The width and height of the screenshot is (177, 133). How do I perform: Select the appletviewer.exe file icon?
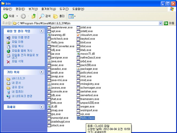click(49, 27)
